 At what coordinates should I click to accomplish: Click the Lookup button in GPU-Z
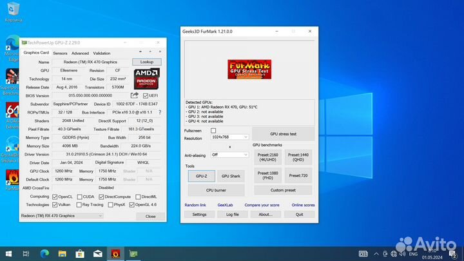(147, 62)
